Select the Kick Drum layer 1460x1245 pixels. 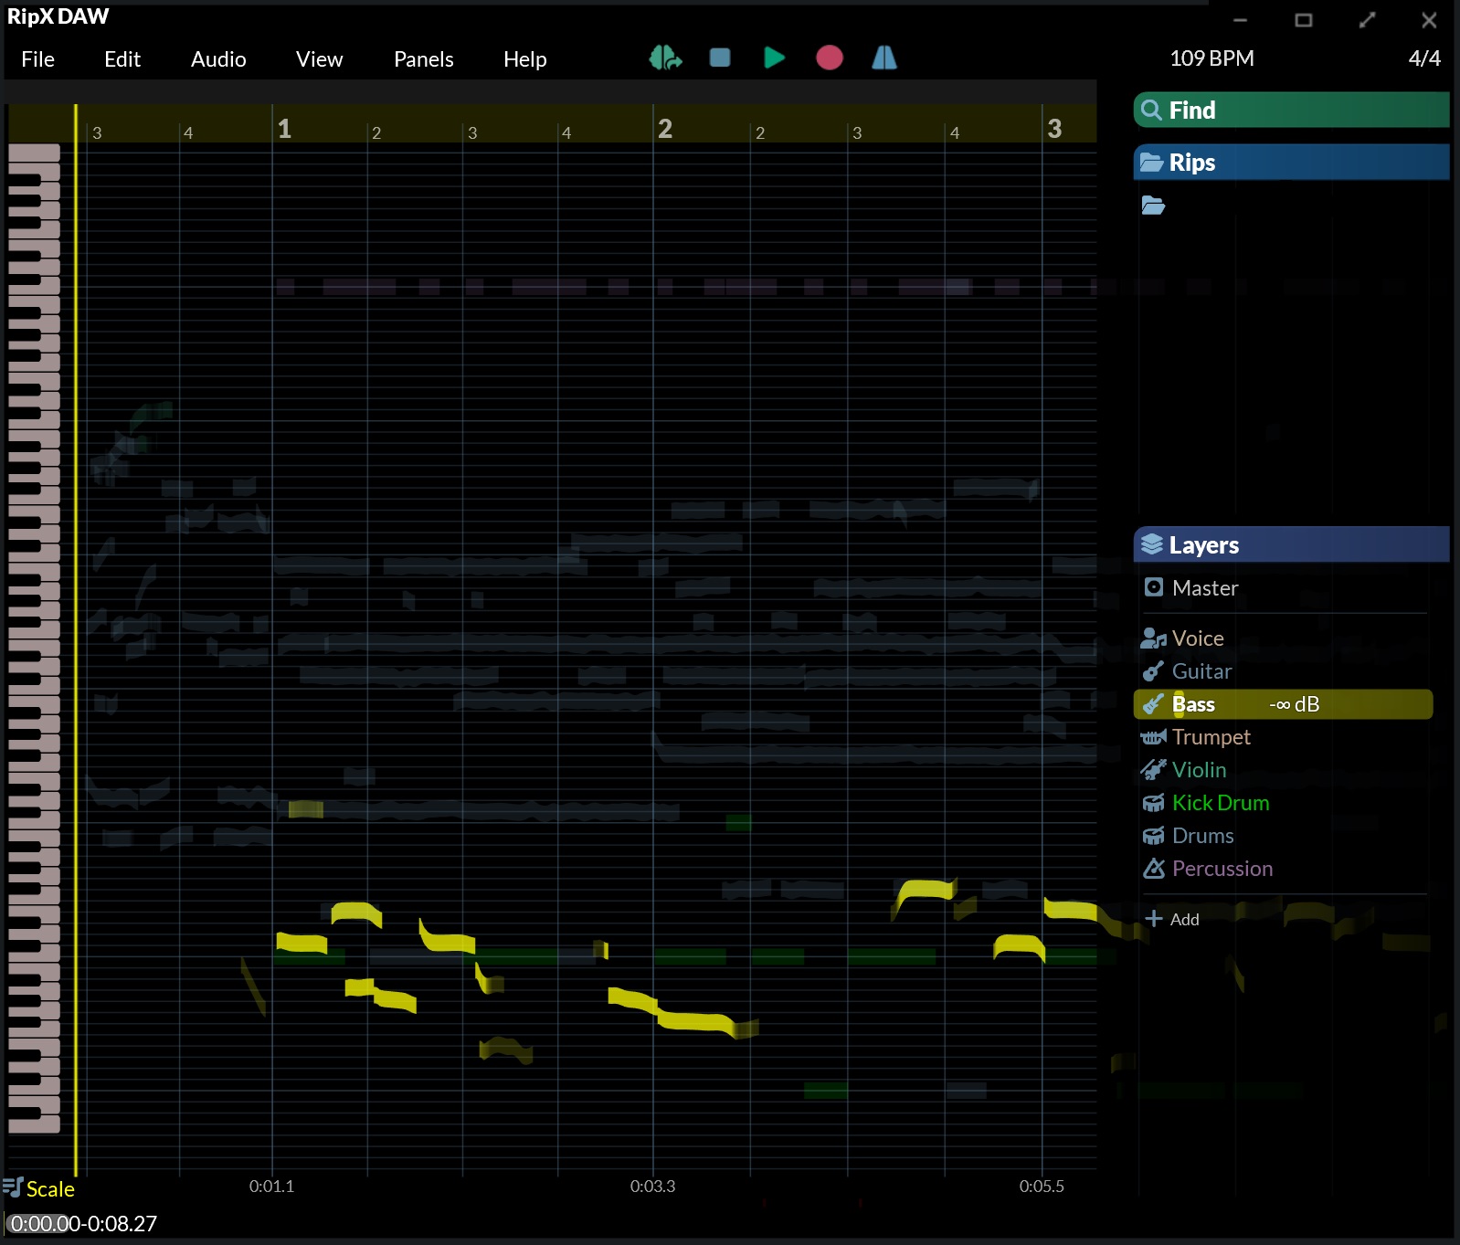pyautogui.click(x=1220, y=803)
